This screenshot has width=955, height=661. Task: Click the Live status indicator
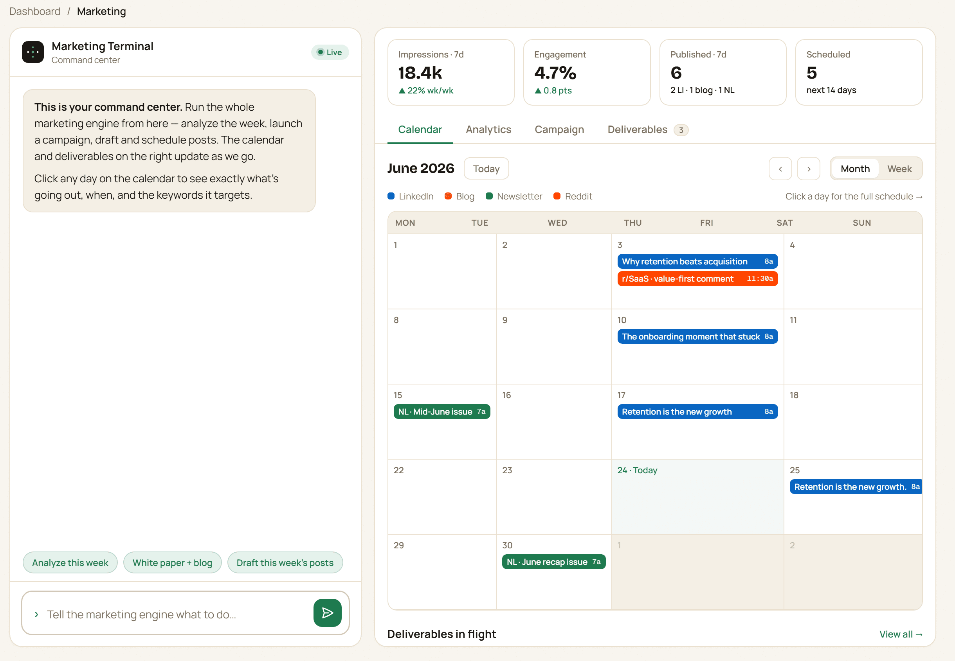[x=330, y=52]
